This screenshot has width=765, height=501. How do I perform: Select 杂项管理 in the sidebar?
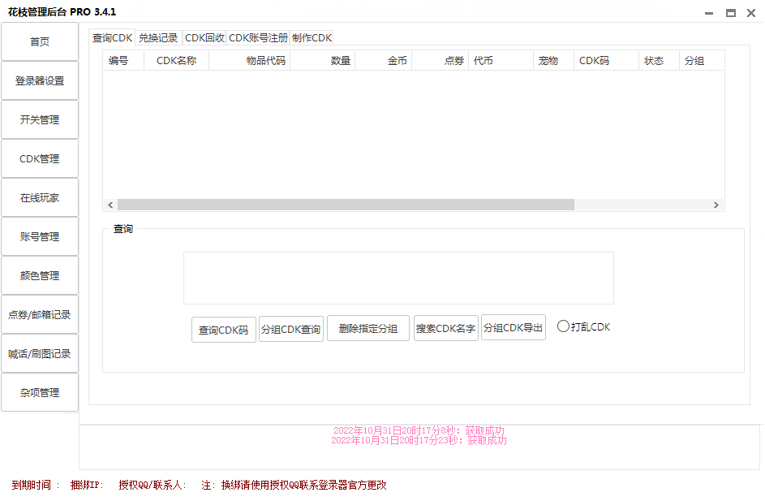[x=40, y=392]
